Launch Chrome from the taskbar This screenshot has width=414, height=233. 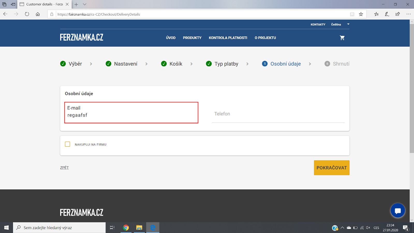coord(126,228)
